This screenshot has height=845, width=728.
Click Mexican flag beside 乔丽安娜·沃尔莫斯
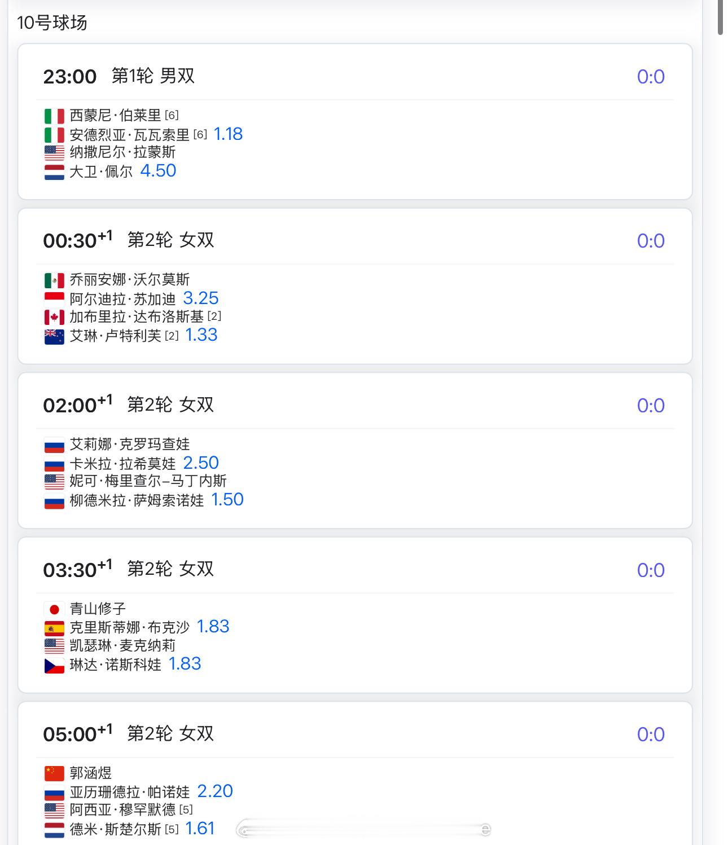pyautogui.click(x=54, y=280)
